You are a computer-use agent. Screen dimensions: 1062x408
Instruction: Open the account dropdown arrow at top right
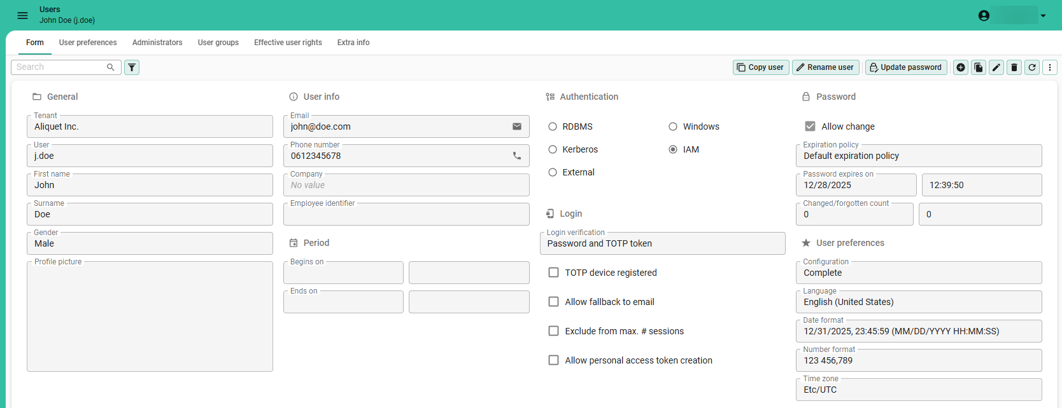point(1043,16)
